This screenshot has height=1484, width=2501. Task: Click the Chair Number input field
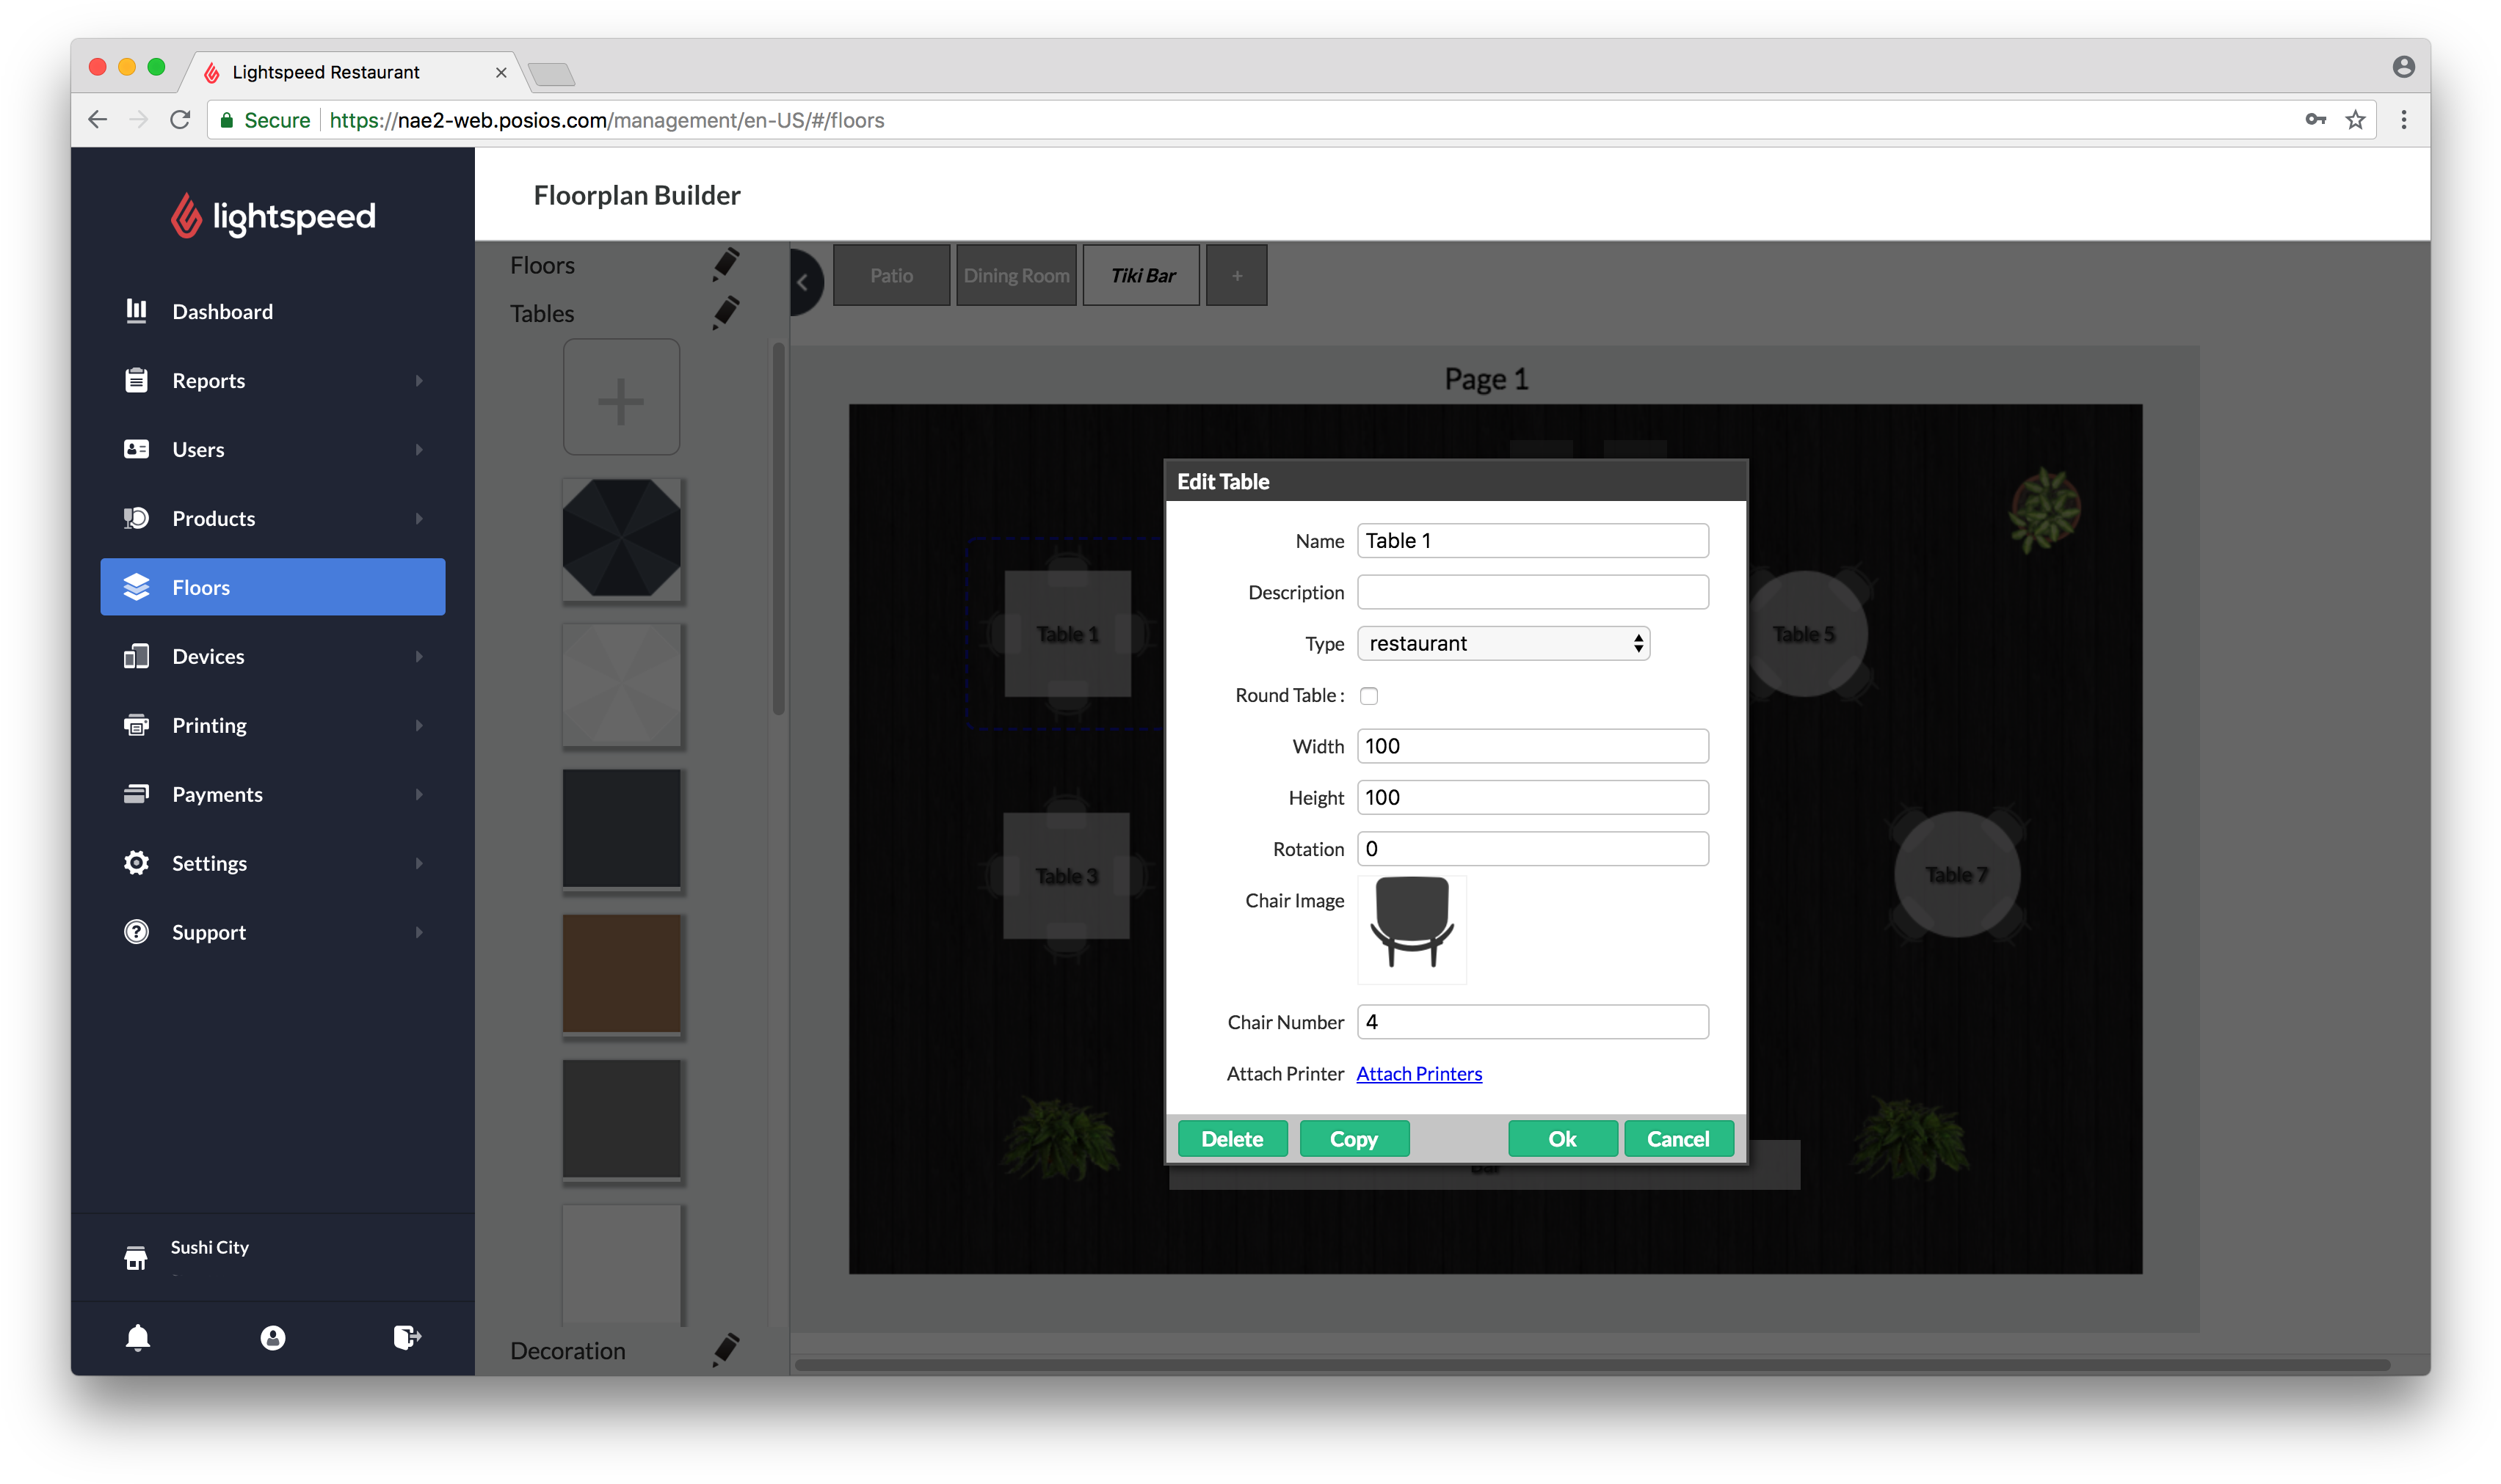(1533, 1021)
